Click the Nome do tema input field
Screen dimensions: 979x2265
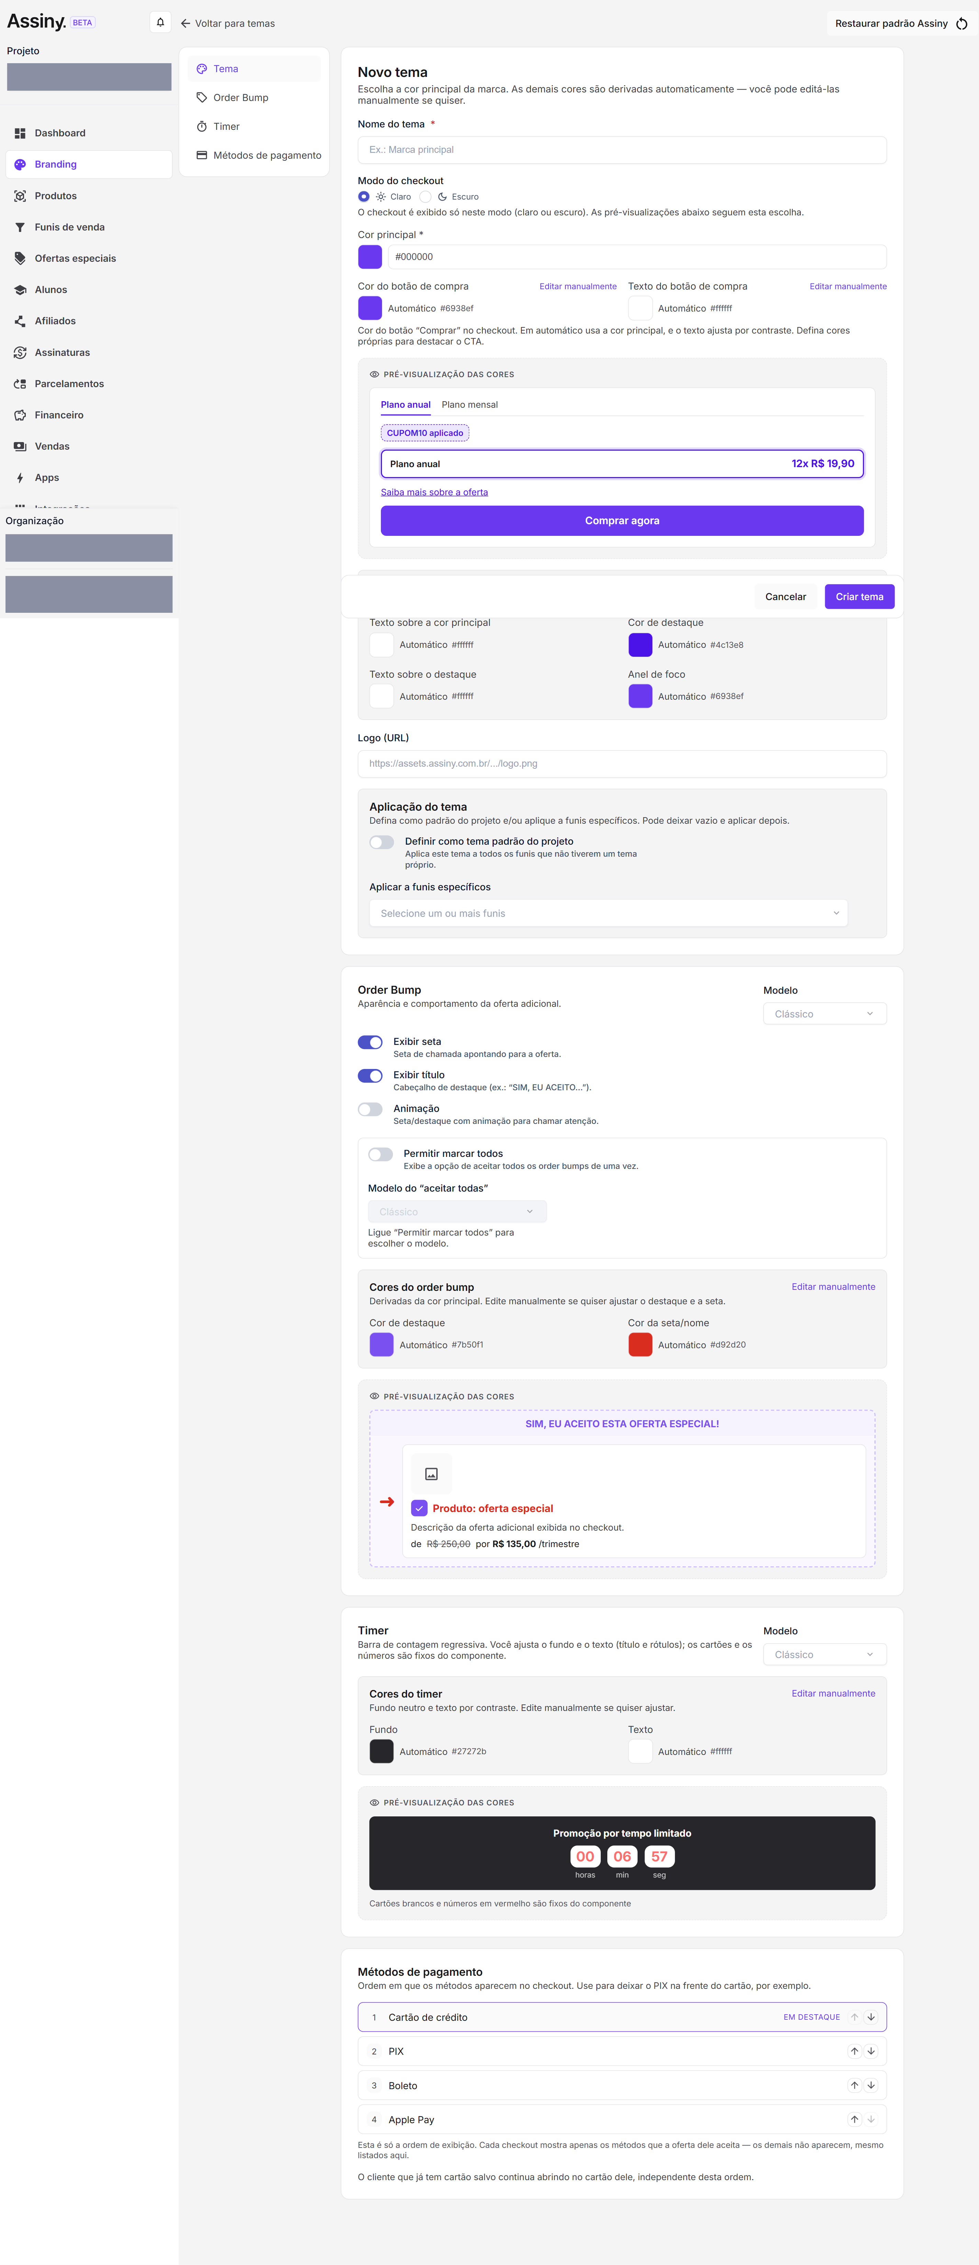pyautogui.click(x=622, y=149)
